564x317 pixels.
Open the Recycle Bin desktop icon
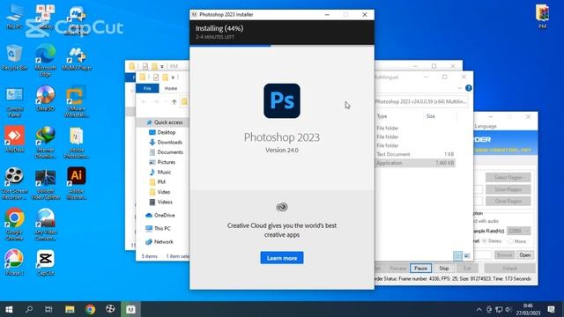[x=14, y=57]
